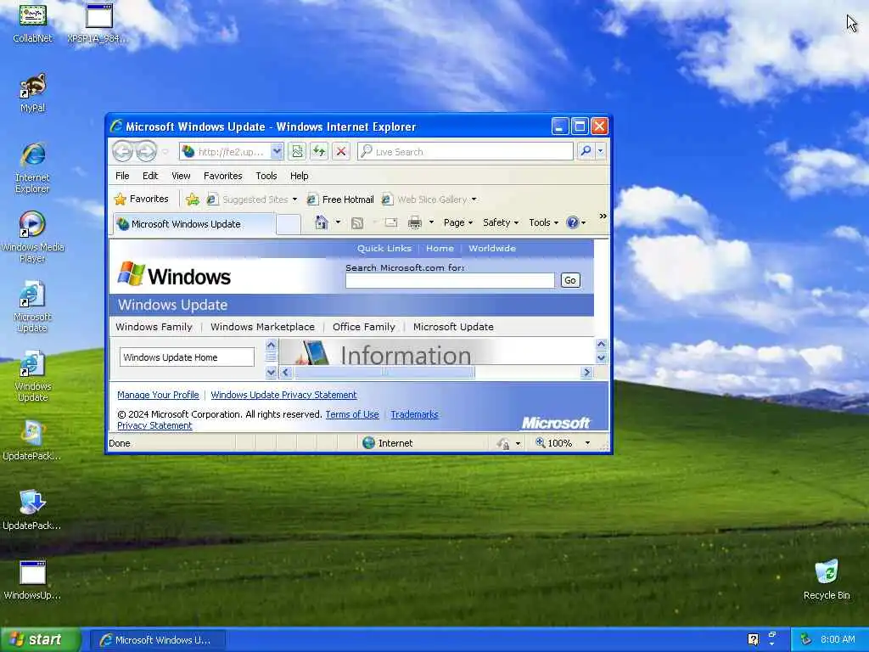Click the Search Microsoft.com input field
The height and width of the screenshot is (652, 869).
[x=450, y=280]
